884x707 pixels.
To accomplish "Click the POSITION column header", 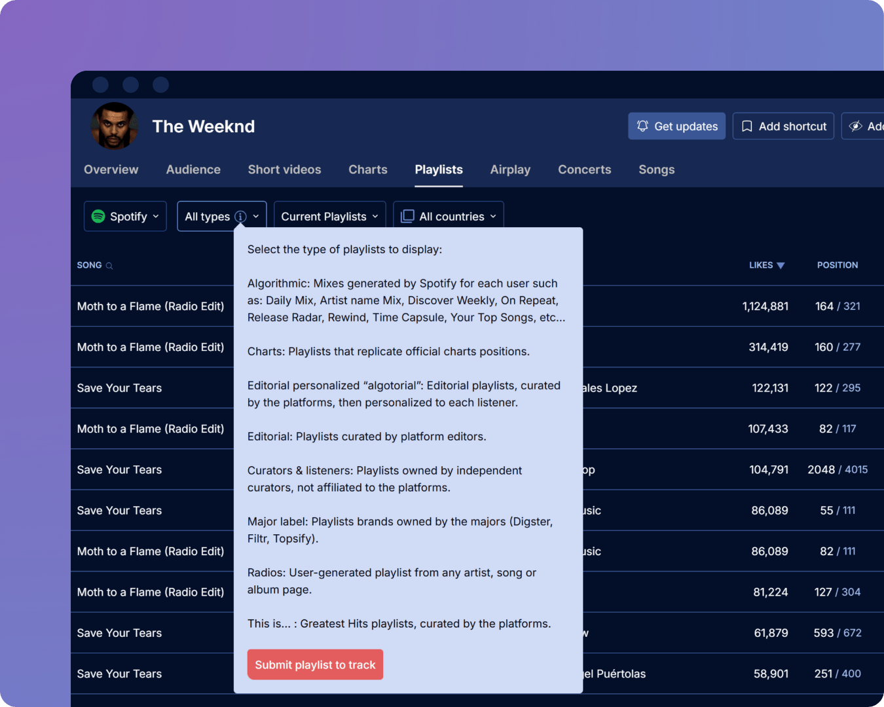I will click(837, 265).
